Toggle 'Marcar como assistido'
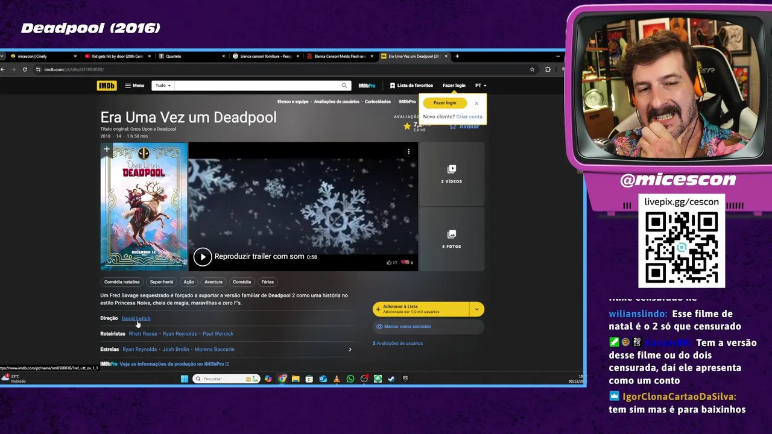 tap(428, 327)
